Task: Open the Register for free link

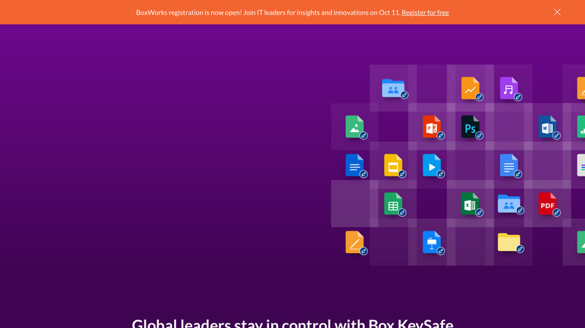Action: [425, 13]
